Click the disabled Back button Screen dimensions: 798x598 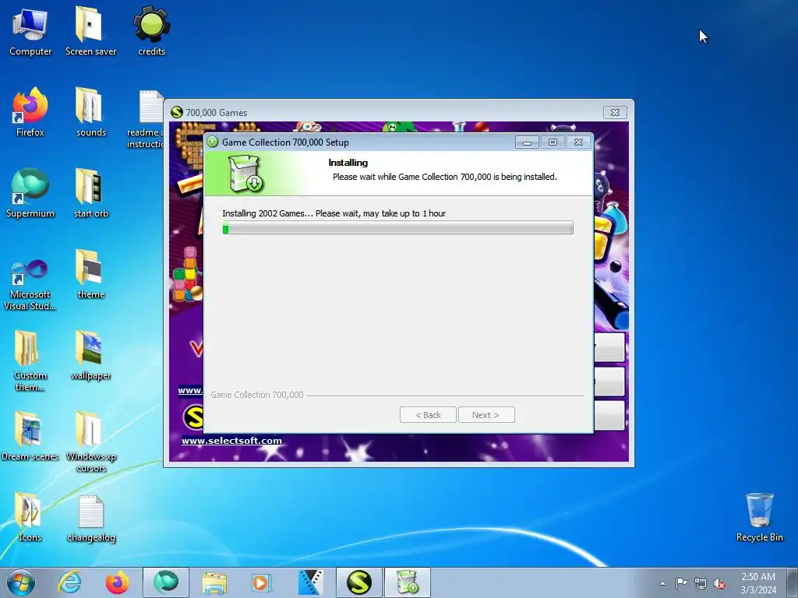[x=428, y=415]
